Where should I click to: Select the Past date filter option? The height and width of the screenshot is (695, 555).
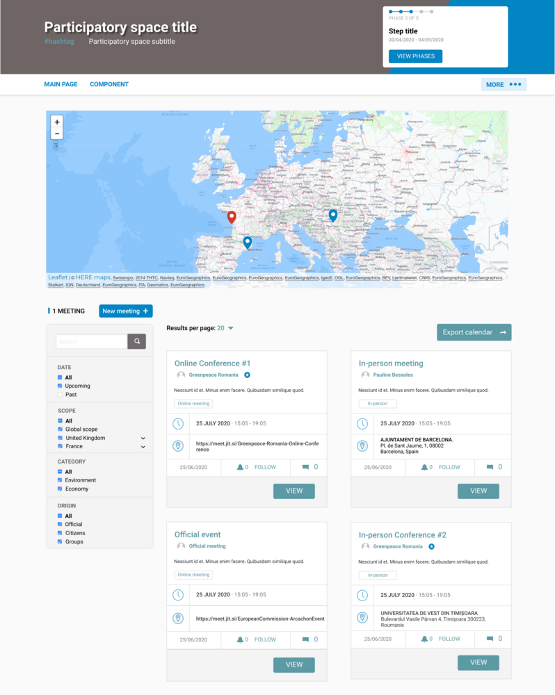coord(61,395)
